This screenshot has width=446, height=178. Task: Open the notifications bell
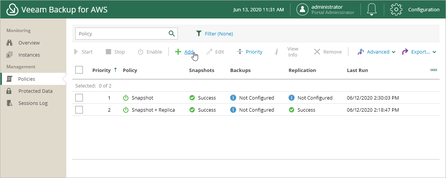(x=372, y=9)
